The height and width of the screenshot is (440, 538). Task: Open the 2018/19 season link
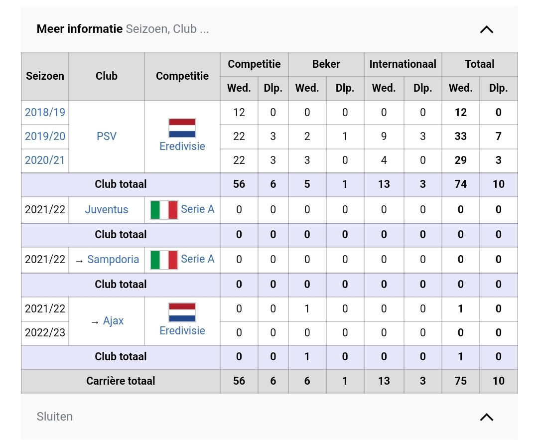pos(45,112)
